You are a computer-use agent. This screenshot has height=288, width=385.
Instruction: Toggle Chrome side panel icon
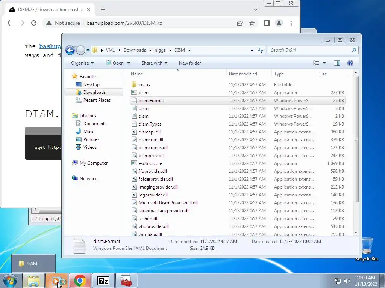[267, 23]
